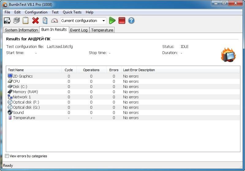Image resolution: width=245 pixels, height=171 pixels.
Task: Click the Network 1 computers icon
Action: [x=10, y=97]
